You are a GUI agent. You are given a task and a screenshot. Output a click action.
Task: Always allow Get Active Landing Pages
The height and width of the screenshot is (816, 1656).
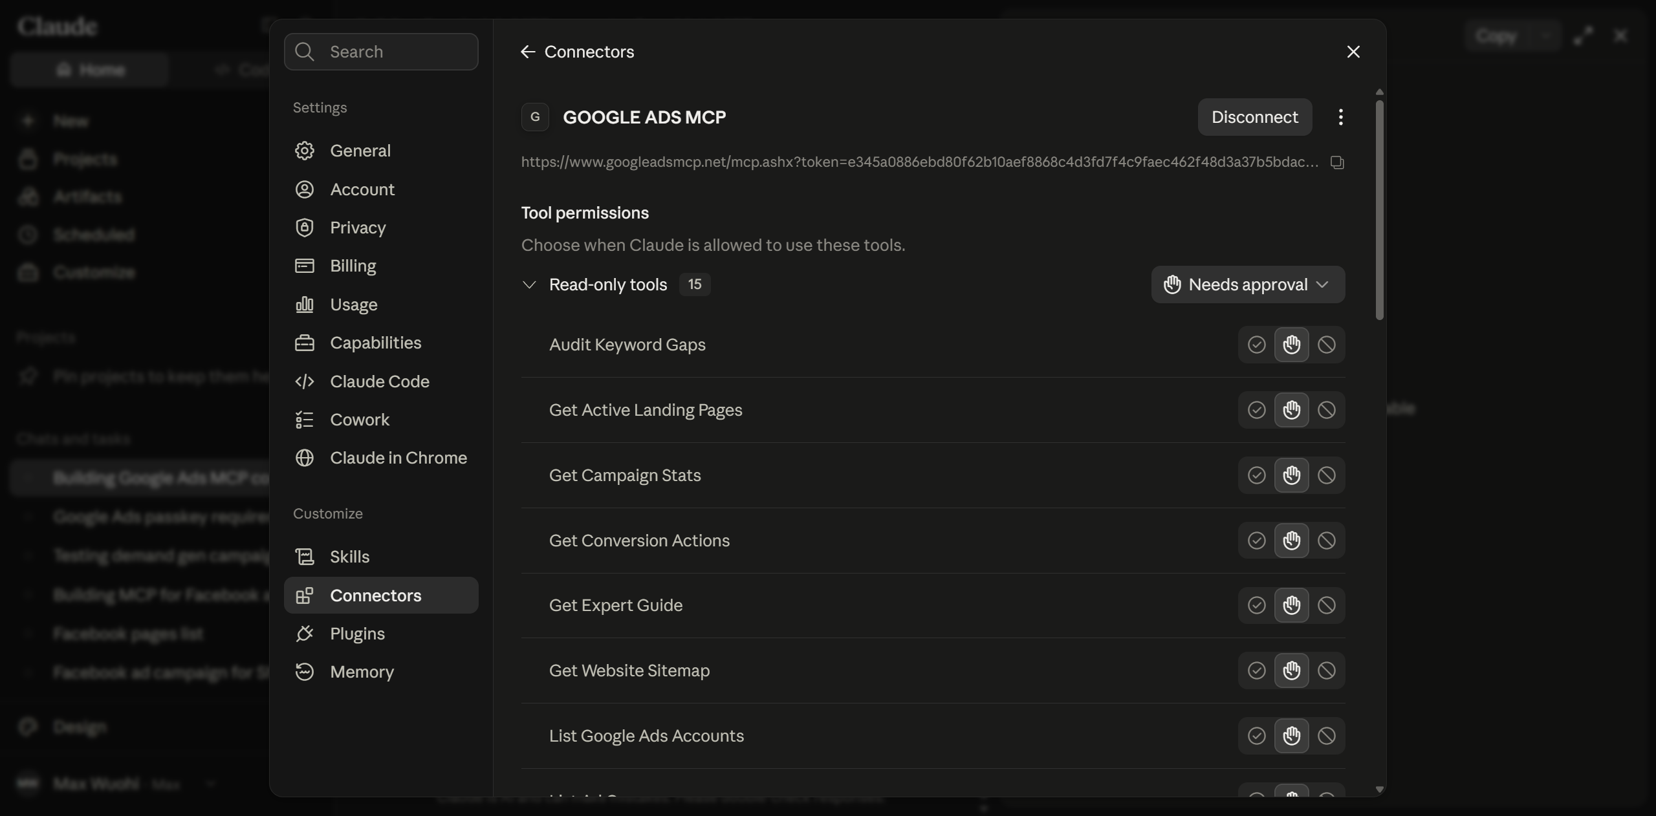1256,410
